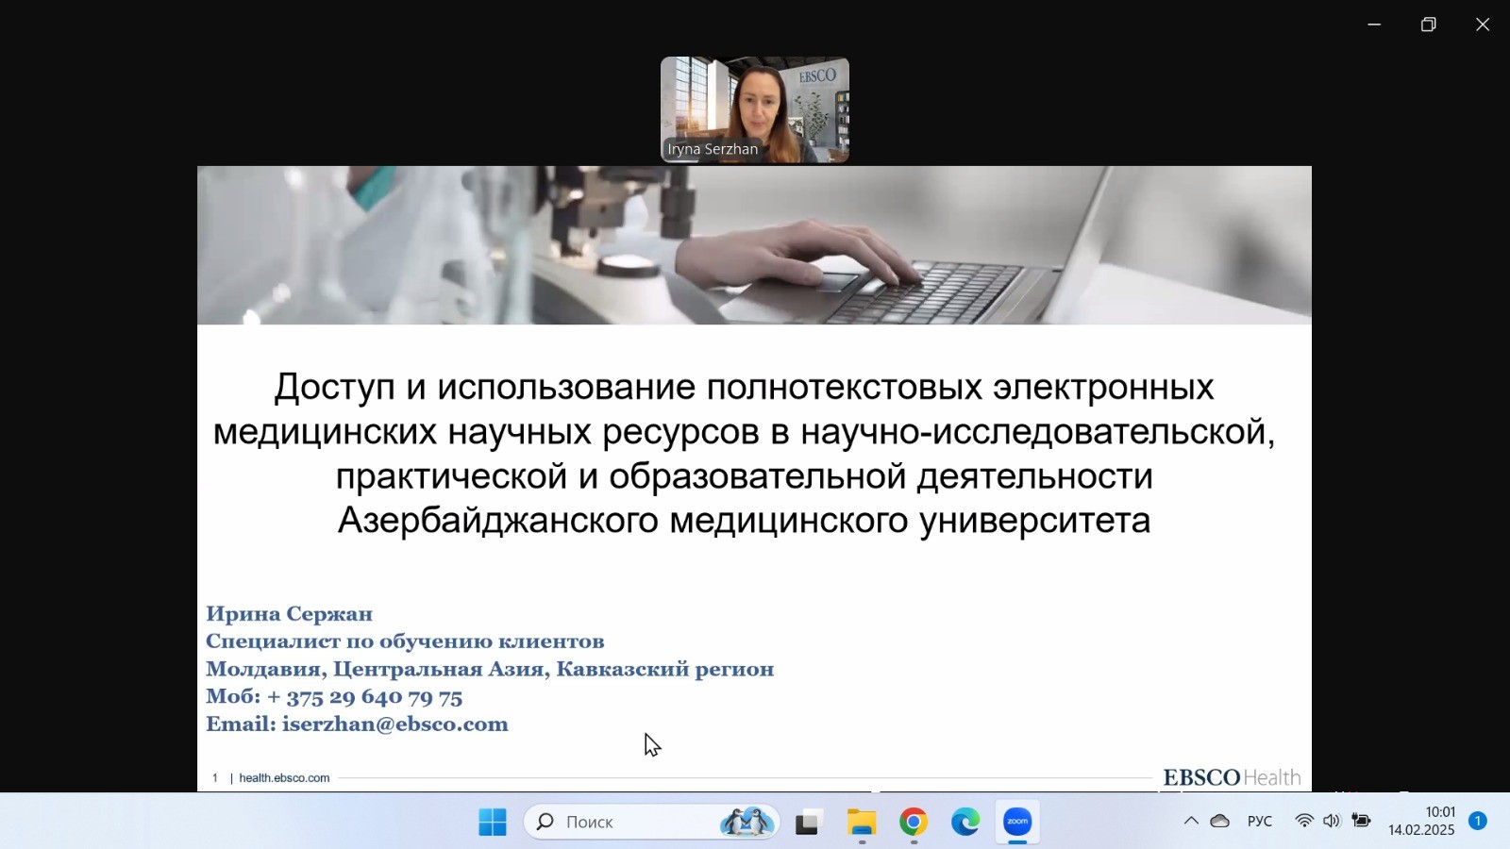Open the clock and date panel

(x=1421, y=822)
